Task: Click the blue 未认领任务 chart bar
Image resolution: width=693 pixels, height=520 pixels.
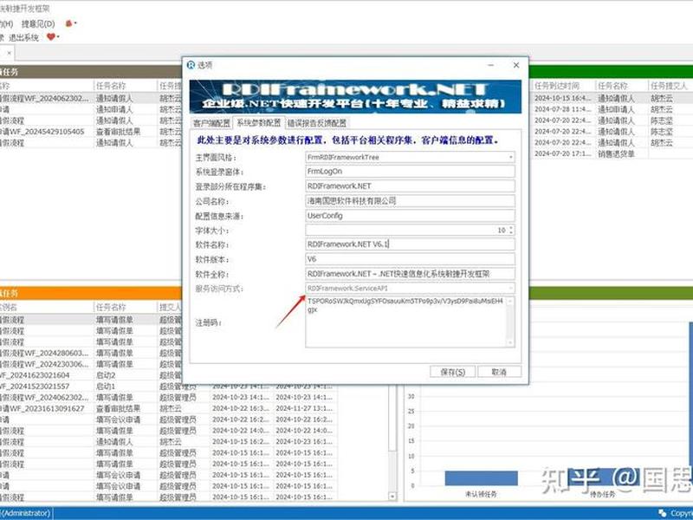Action: tap(481, 478)
